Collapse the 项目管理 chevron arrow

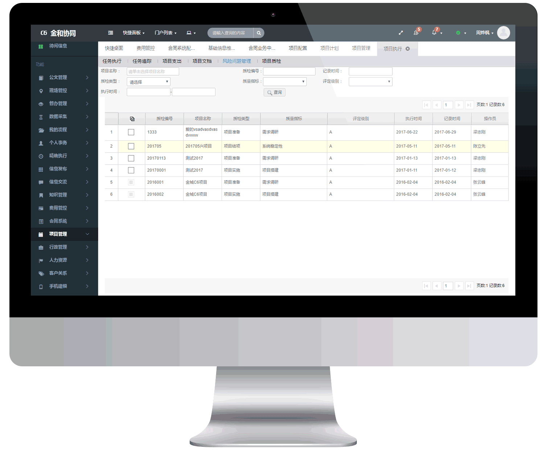pyautogui.click(x=87, y=234)
